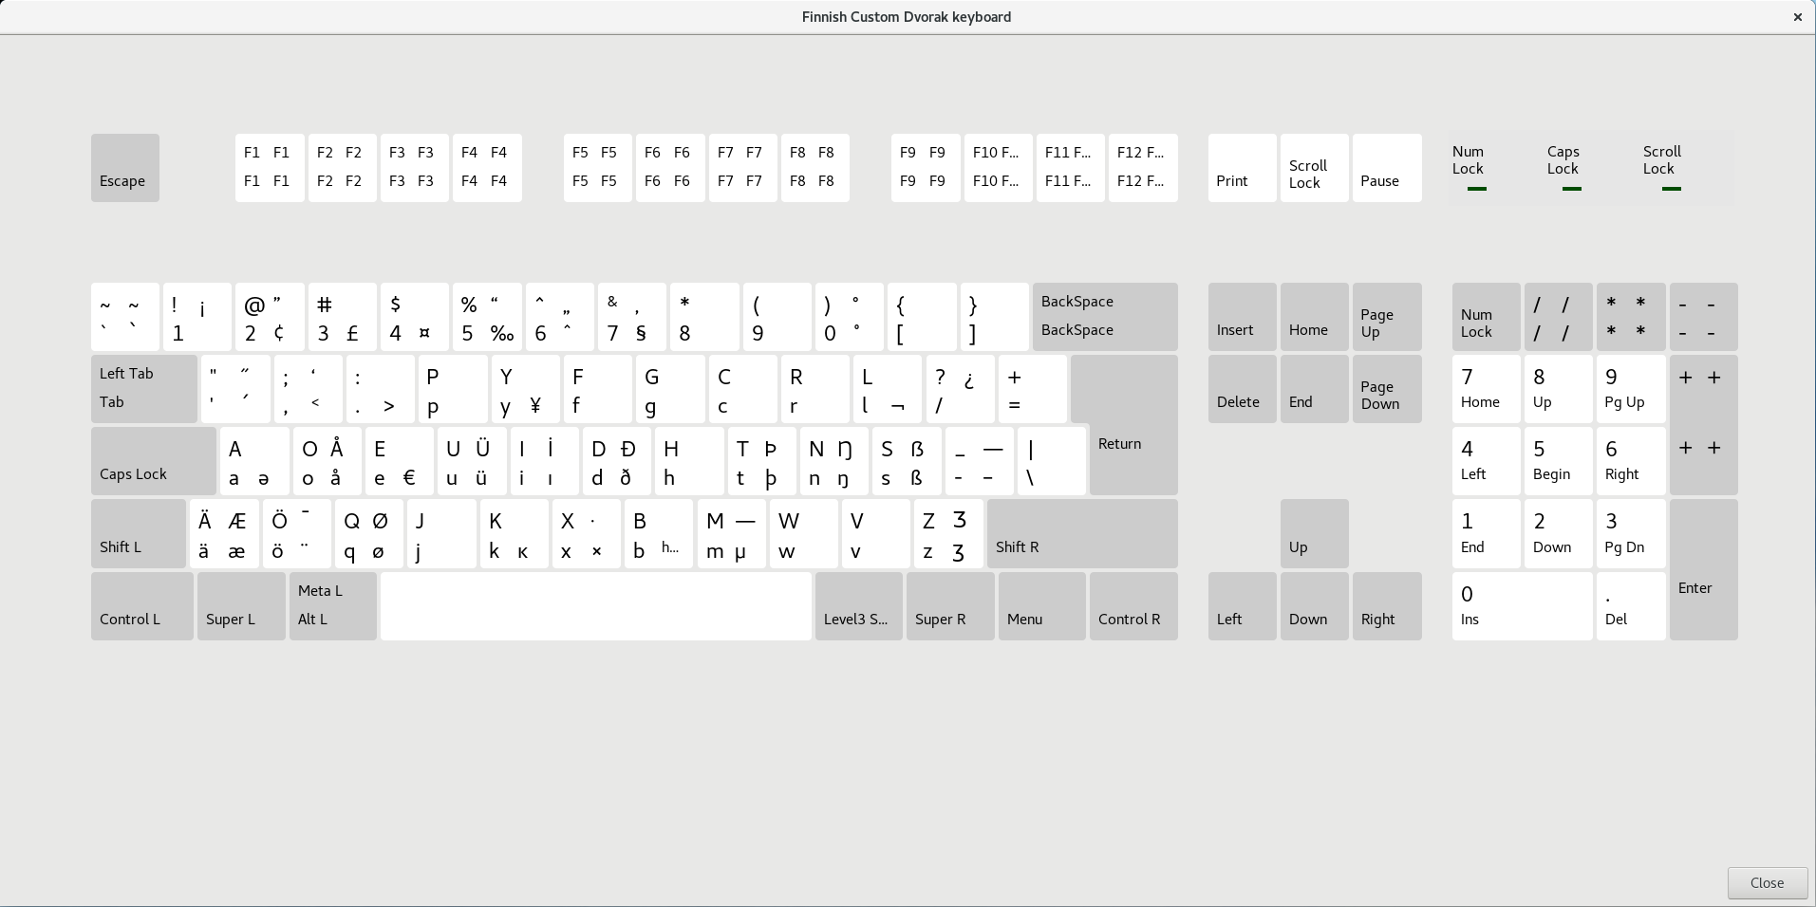Click the keypad 0 Ins key

pos(1523,606)
